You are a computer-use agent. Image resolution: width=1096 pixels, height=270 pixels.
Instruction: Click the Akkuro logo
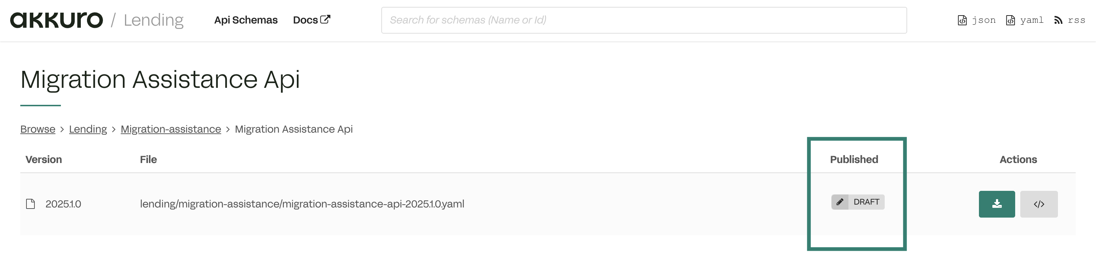coord(57,20)
